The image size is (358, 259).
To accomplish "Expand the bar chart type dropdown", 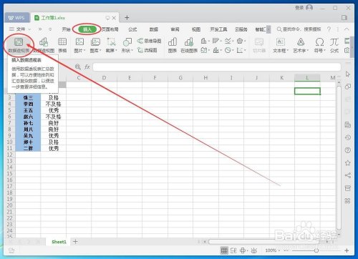I will coord(221,41).
